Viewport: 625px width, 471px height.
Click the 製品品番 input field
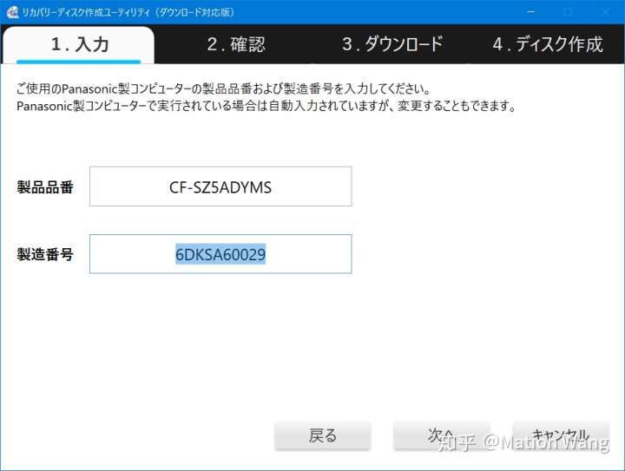click(x=220, y=186)
